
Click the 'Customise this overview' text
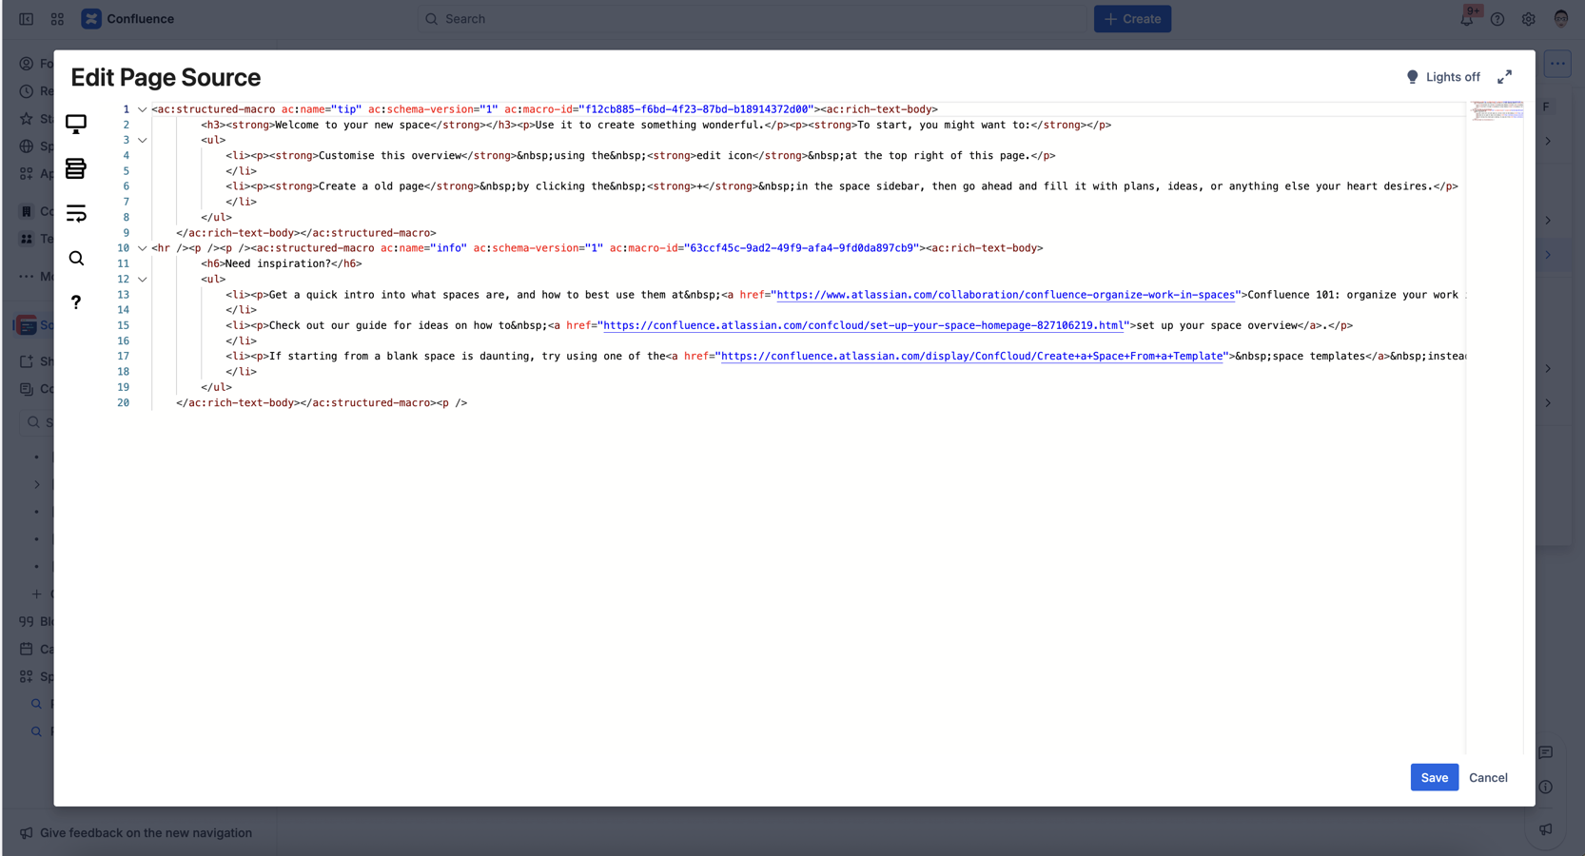tap(390, 156)
